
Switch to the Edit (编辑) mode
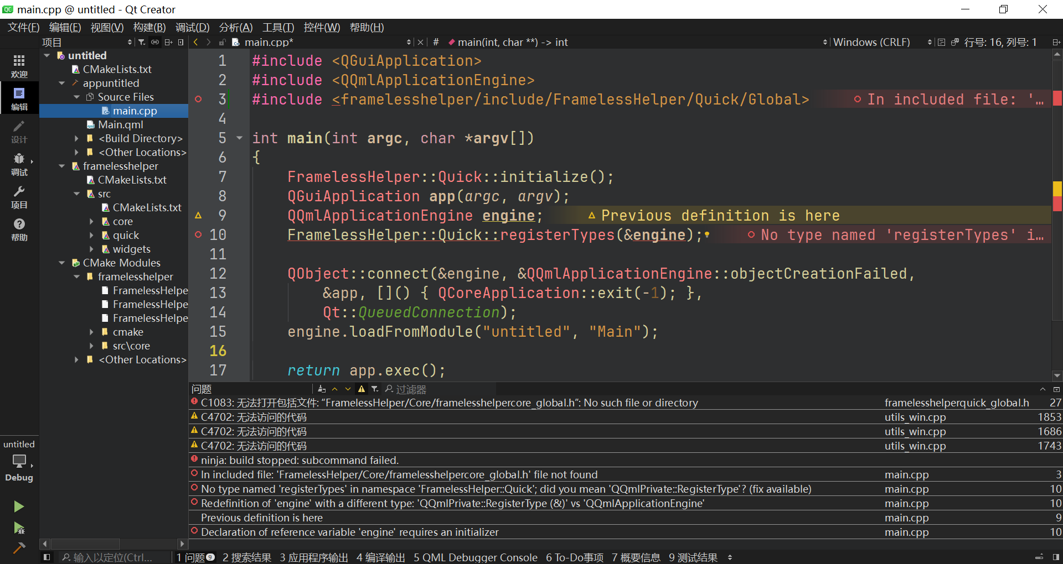[19, 98]
